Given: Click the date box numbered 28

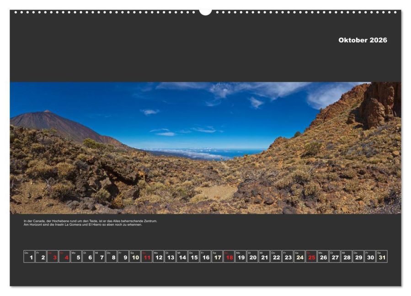Looking at the screenshot, I should (x=347, y=256).
